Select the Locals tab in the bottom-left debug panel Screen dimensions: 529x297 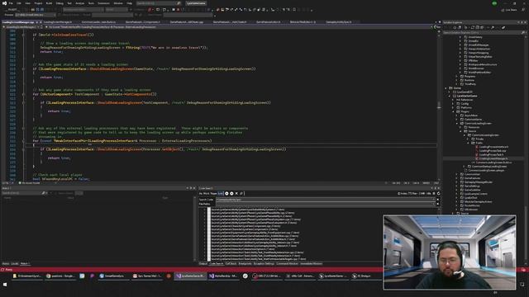coord(15,264)
